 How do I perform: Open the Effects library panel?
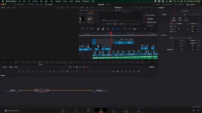(30, 4)
